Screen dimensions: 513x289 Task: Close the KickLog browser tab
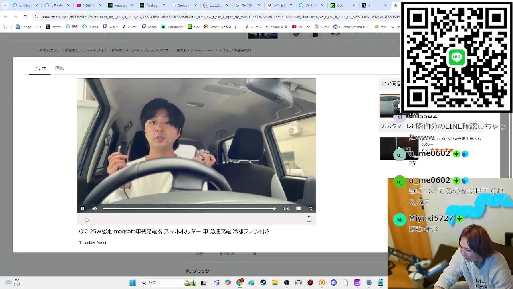point(164,6)
